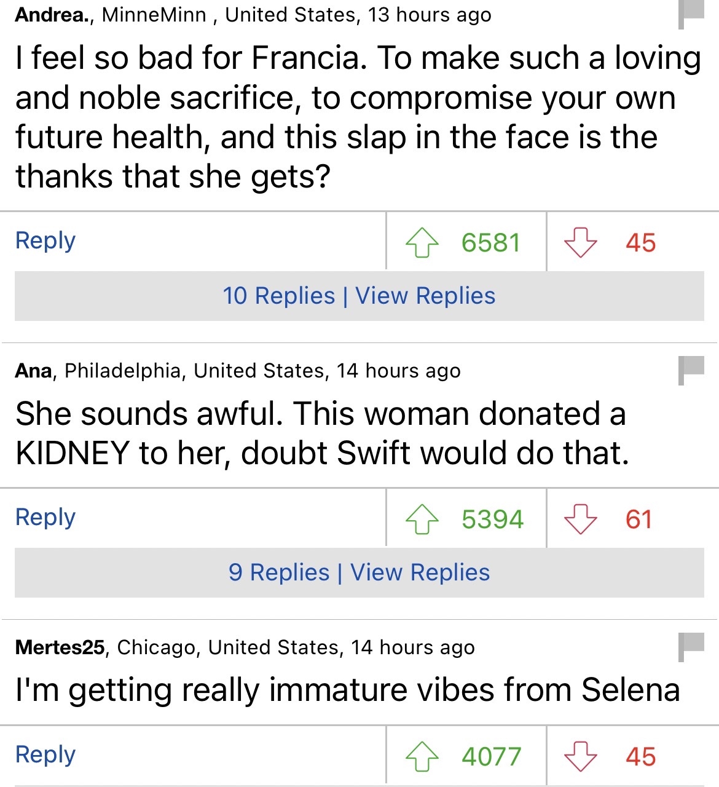This screenshot has height=787, width=719.
Task: Upvote Ana's comment about the kidney
Action: (x=422, y=519)
